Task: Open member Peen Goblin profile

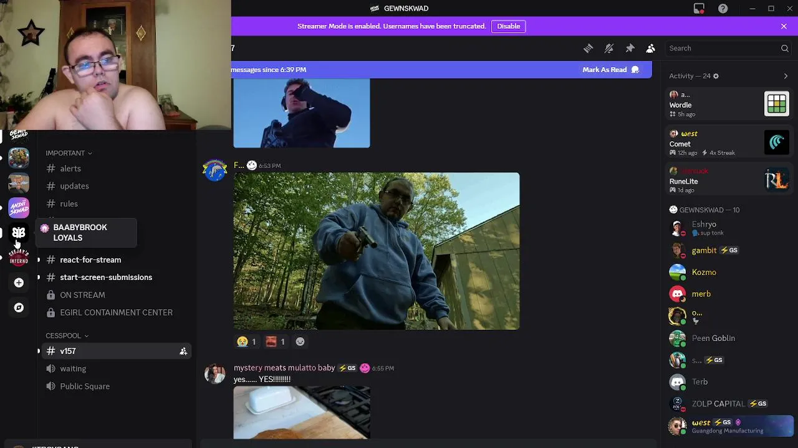Action: point(729,338)
